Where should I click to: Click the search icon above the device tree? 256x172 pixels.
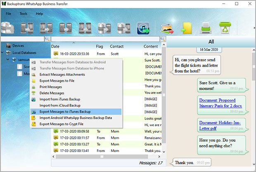point(47,39)
